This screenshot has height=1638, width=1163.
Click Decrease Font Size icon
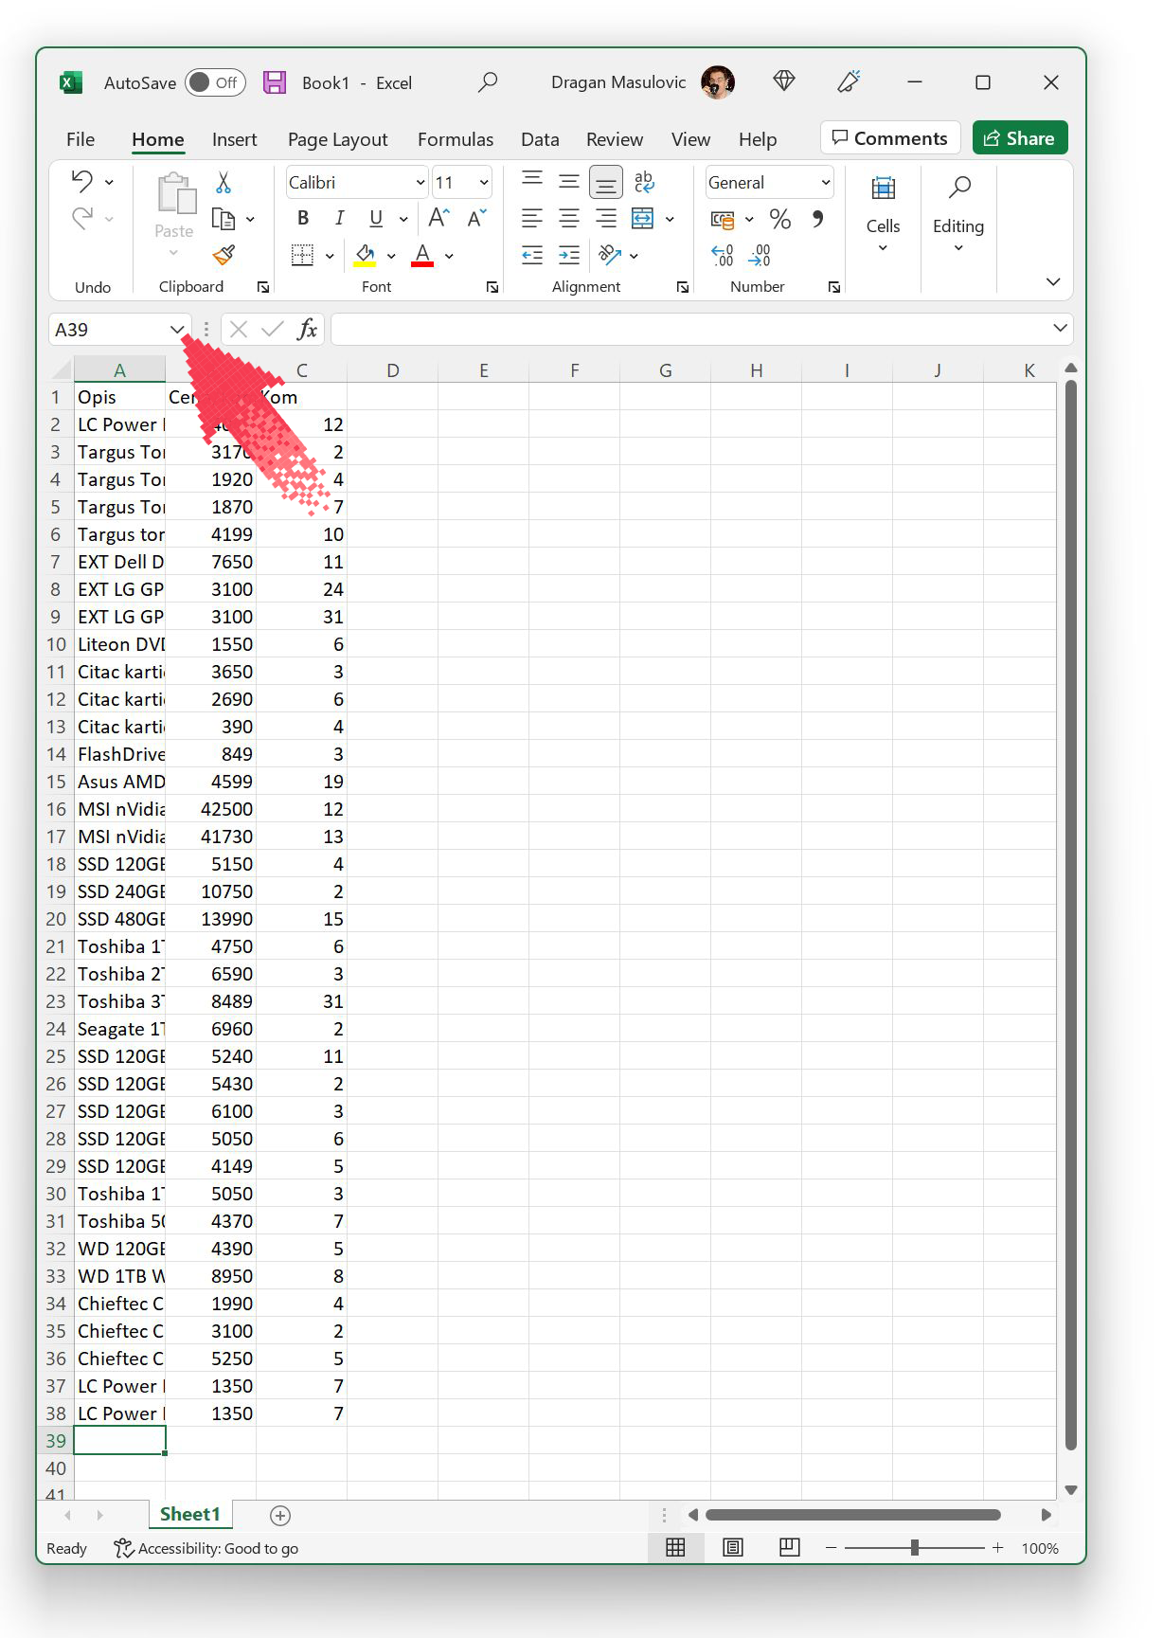pyautogui.click(x=477, y=219)
